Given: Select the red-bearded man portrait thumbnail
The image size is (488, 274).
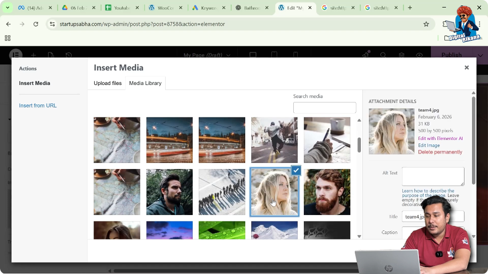Looking at the screenshot, I should (327, 192).
